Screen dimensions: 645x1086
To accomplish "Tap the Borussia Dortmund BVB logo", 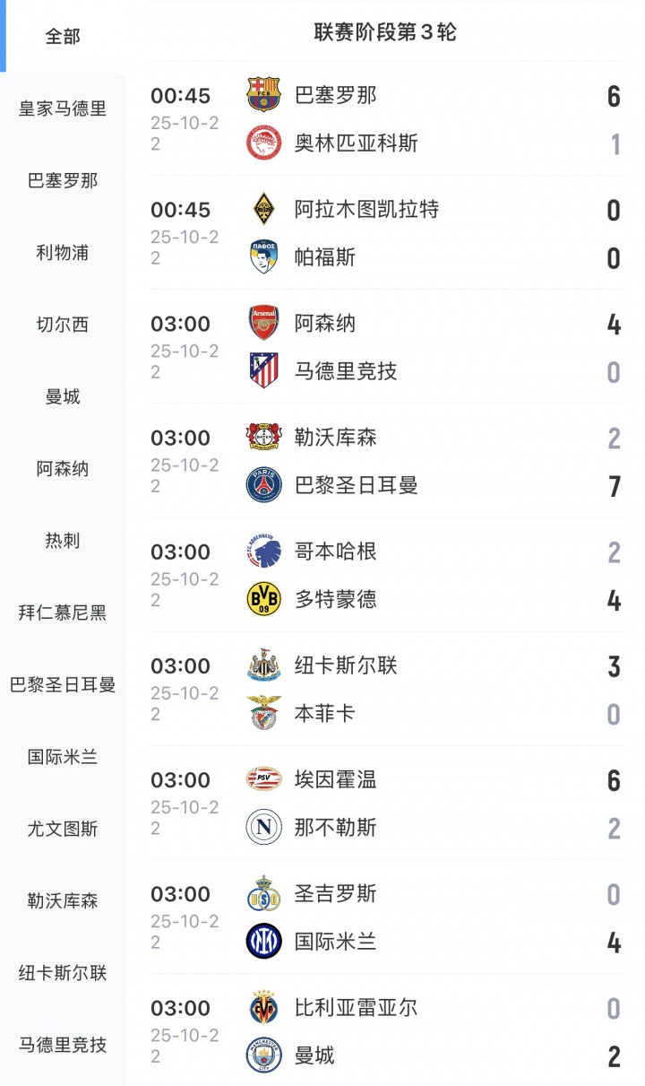I will coord(264,599).
